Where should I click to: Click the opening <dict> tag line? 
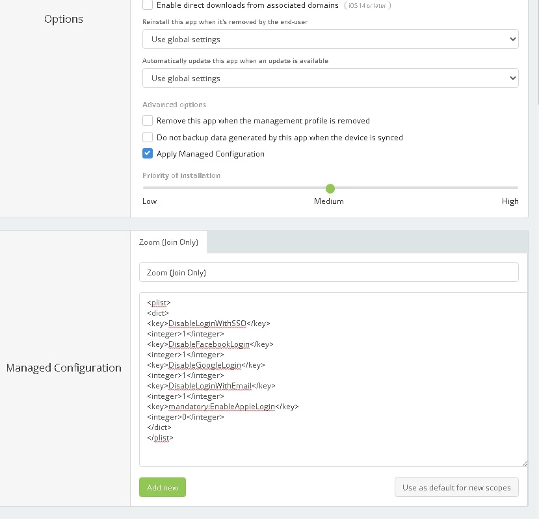[158, 313]
